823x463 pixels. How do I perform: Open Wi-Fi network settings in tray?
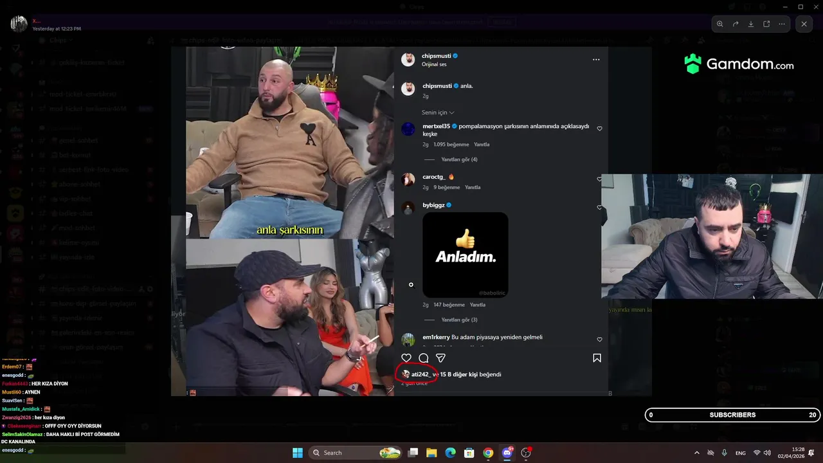tap(757, 453)
